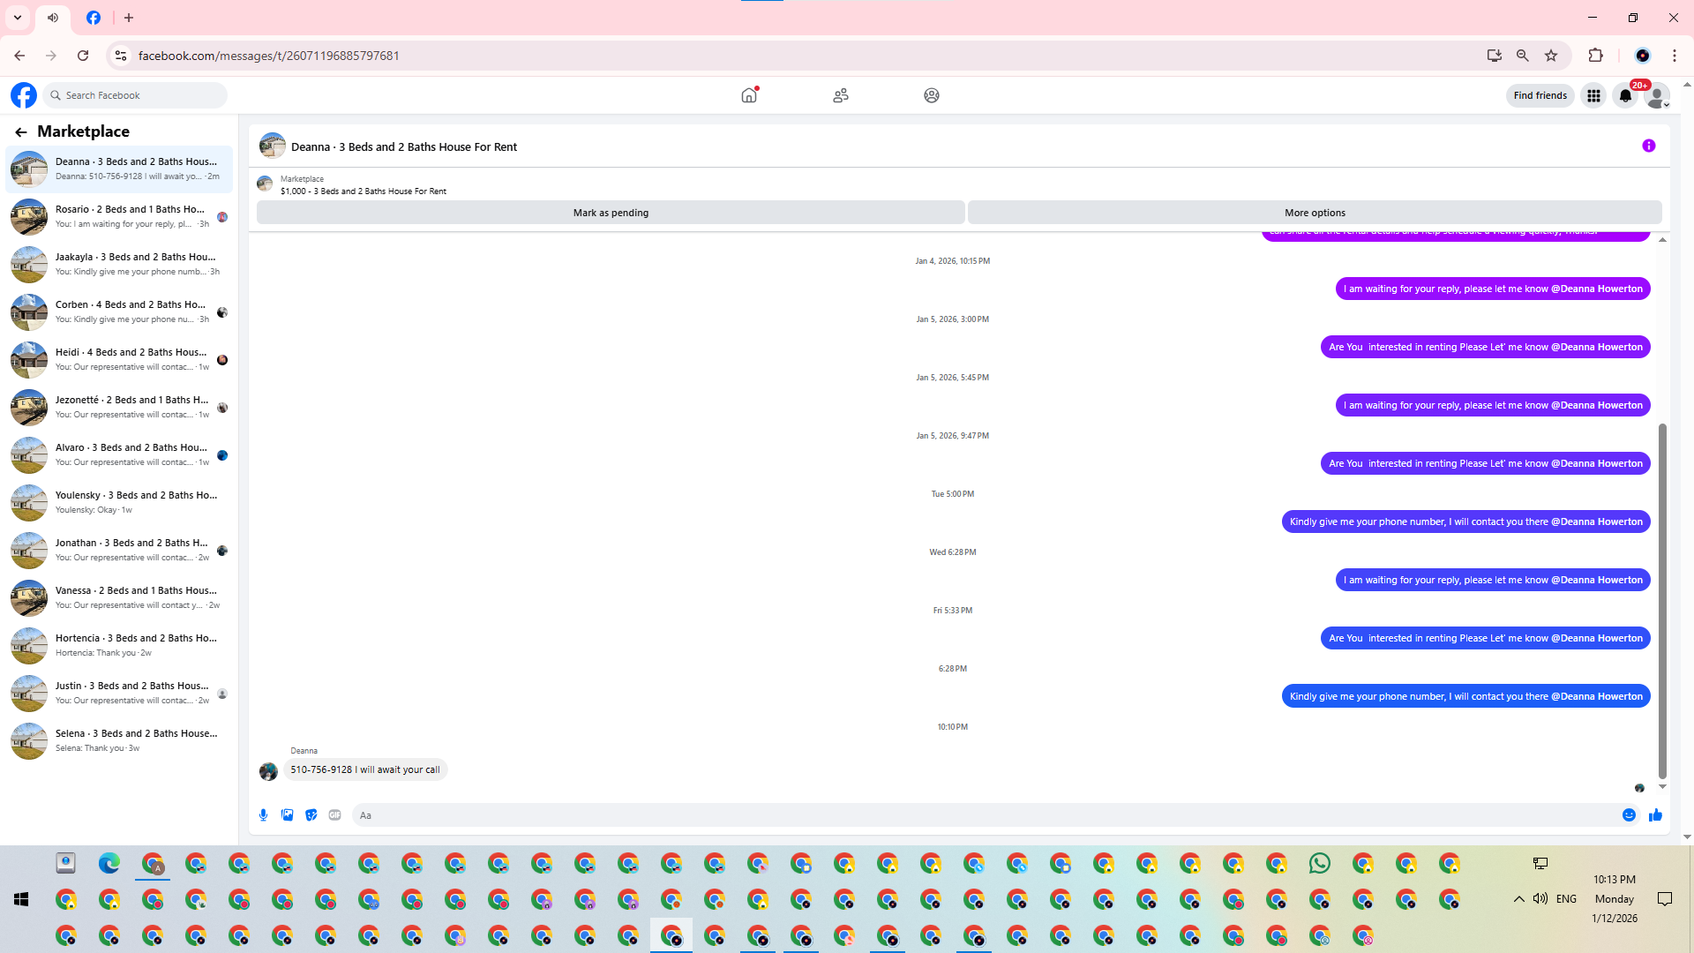Click More options button
This screenshot has height=953, width=1694.
[x=1315, y=213]
